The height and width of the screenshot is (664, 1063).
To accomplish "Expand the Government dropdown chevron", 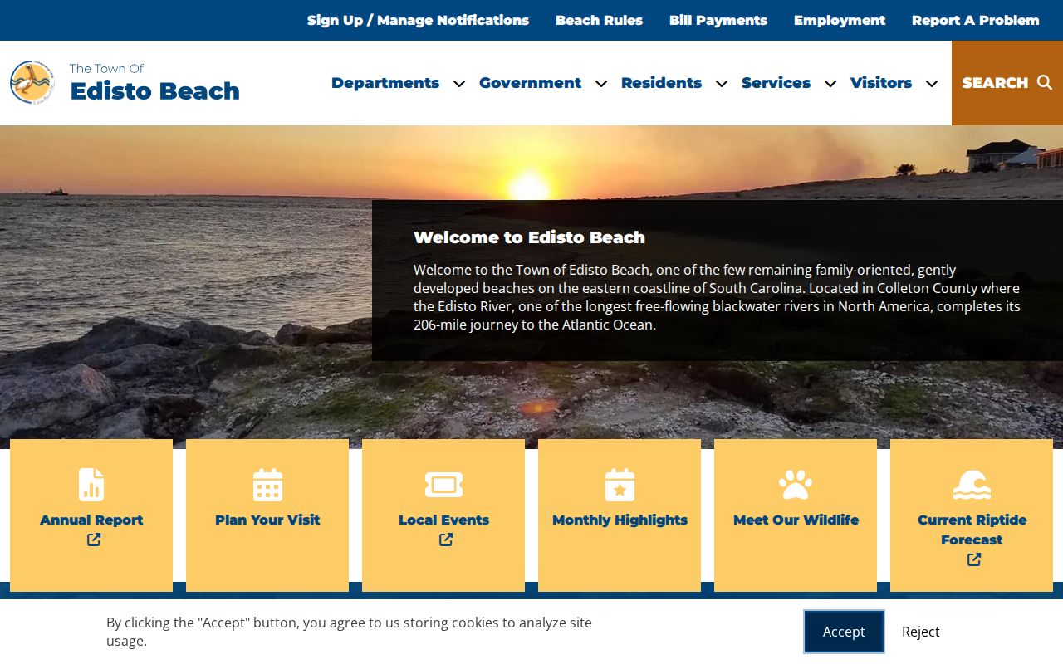I will pos(601,83).
